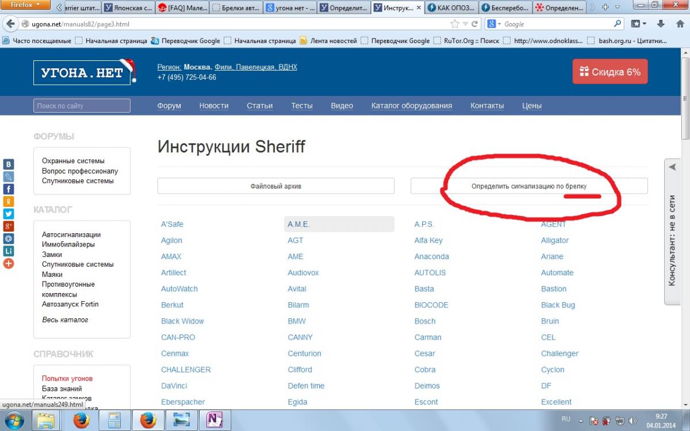Open the Black Bug manuals link

point(558,305)
